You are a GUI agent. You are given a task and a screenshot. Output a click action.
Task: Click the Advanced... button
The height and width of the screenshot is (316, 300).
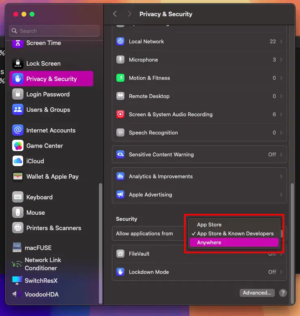(257, 293)
